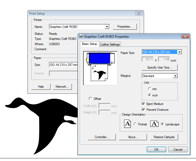Click the Offset Width (W) input field
Viewport: 196px width, 161px height.
click(x=104, y=106)
